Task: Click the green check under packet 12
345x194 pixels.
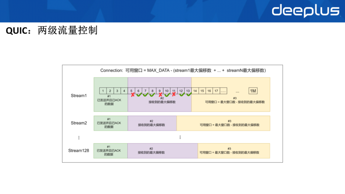Action: 182,94
